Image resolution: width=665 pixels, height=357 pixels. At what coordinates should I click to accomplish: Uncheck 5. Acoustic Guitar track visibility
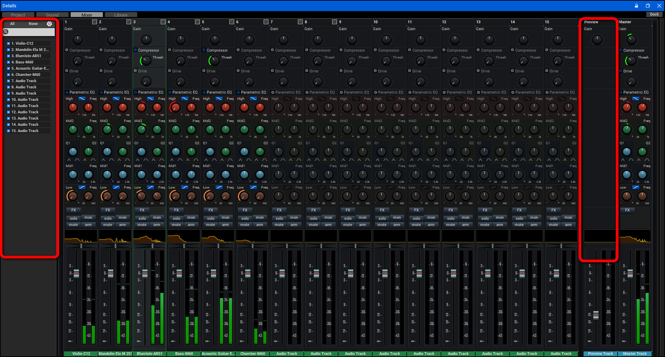click(x=8, y=68)
